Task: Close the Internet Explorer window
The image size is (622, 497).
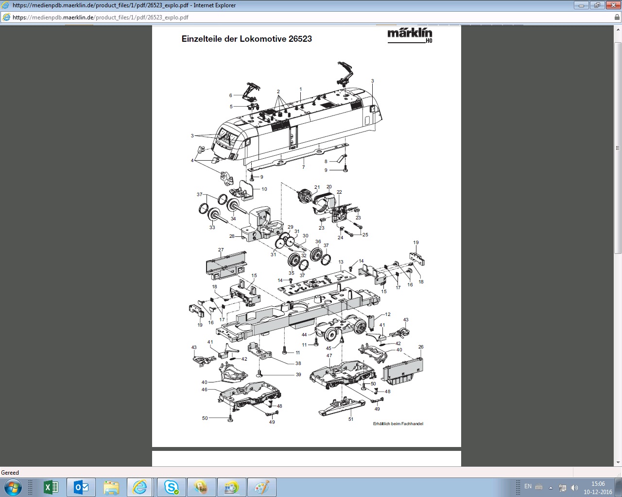Action: [613, 5]
